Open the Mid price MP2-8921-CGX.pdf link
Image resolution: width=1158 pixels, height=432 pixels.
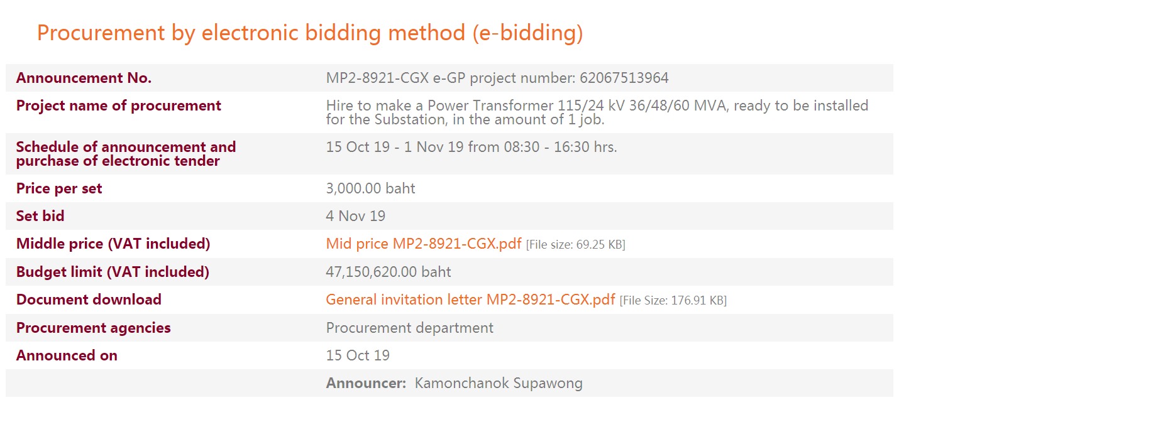tap(423, 244)
